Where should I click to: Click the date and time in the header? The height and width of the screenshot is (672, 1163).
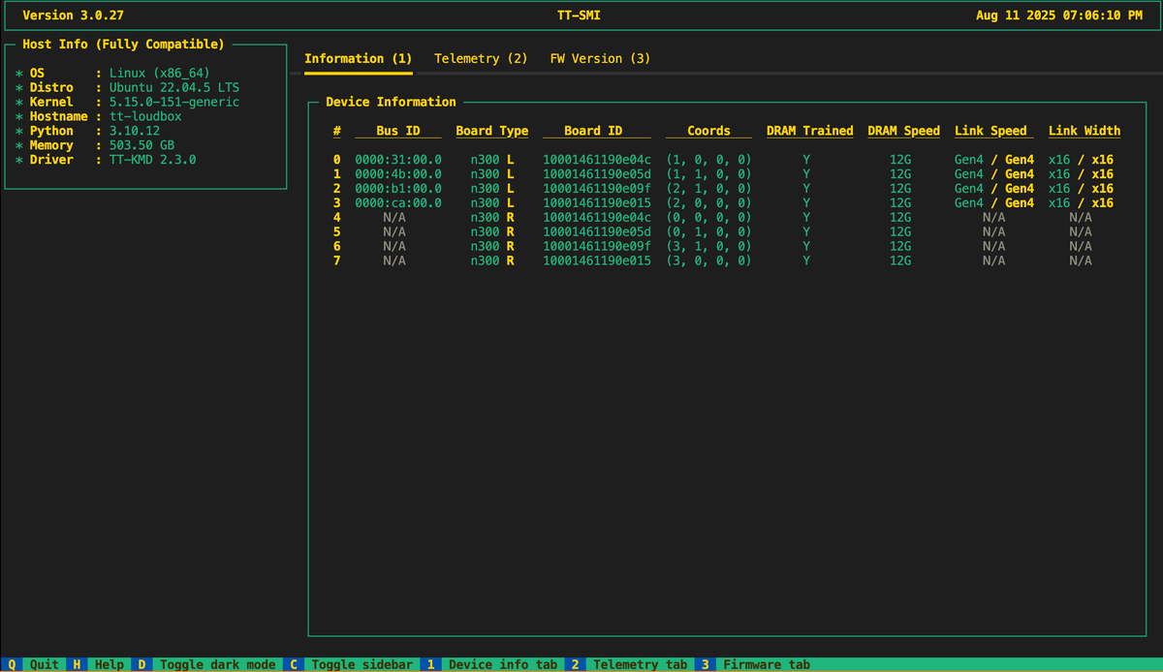(1059, 15)
